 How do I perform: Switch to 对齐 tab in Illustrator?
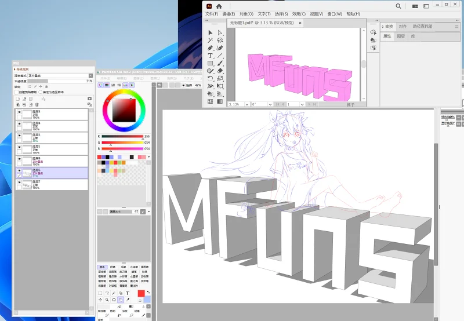tap(403, 26)
